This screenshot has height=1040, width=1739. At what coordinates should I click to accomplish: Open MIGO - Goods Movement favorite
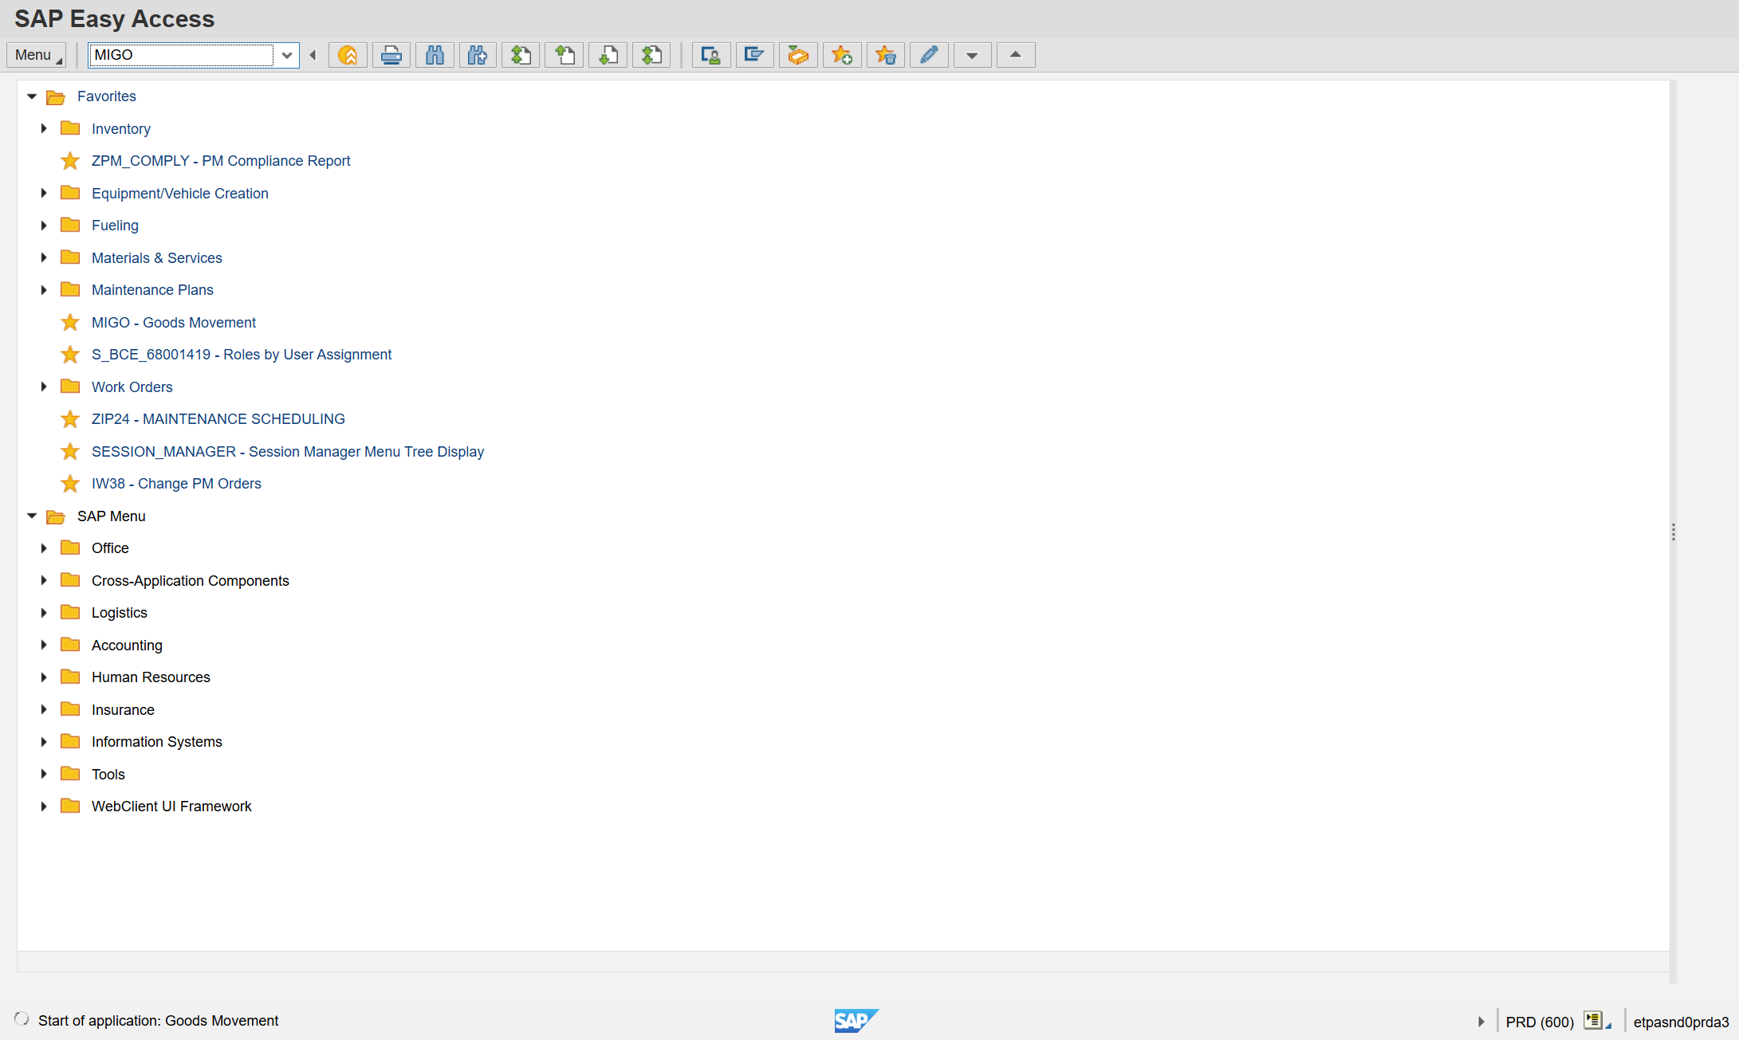click(x=174, y=323)
